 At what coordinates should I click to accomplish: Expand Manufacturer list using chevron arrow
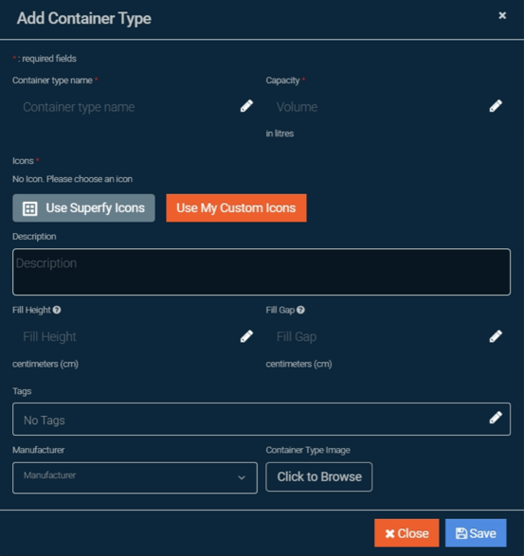point(242,477)
